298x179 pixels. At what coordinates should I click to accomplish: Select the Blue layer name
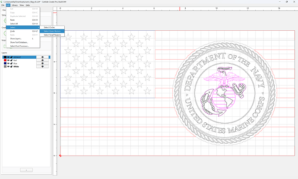coord(15,64)
